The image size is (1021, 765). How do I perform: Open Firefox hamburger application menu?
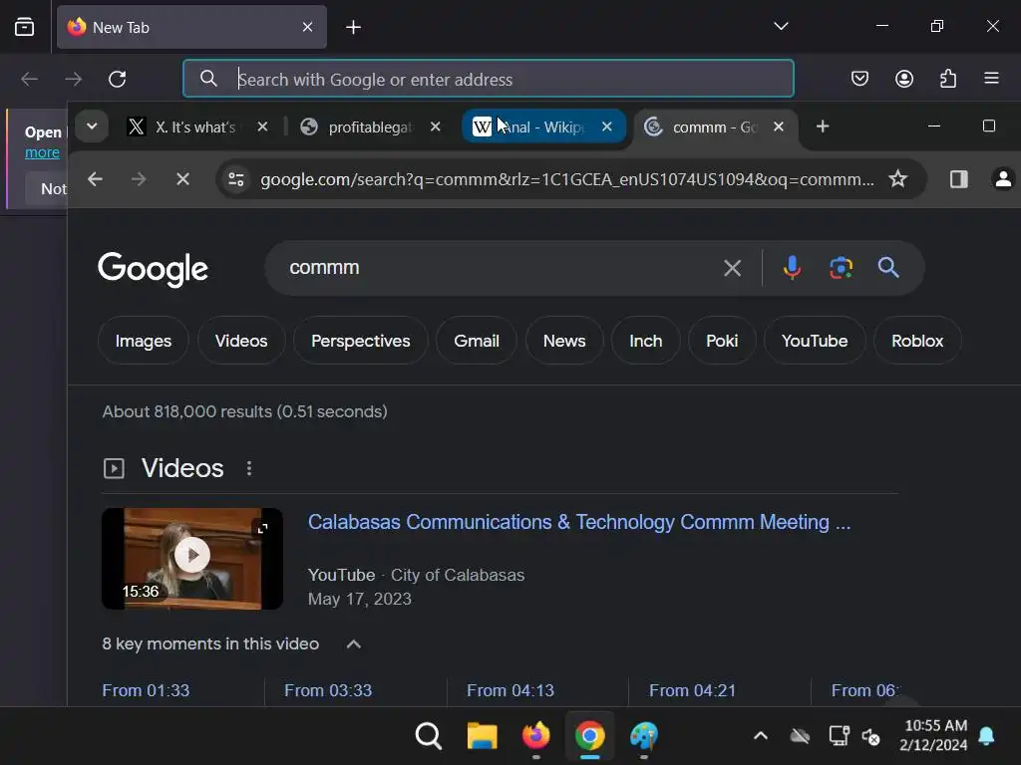tap(991, 79)
